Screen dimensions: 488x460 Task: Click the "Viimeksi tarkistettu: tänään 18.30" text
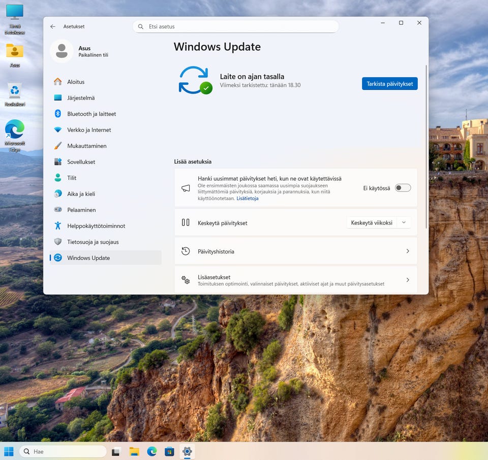260,85
